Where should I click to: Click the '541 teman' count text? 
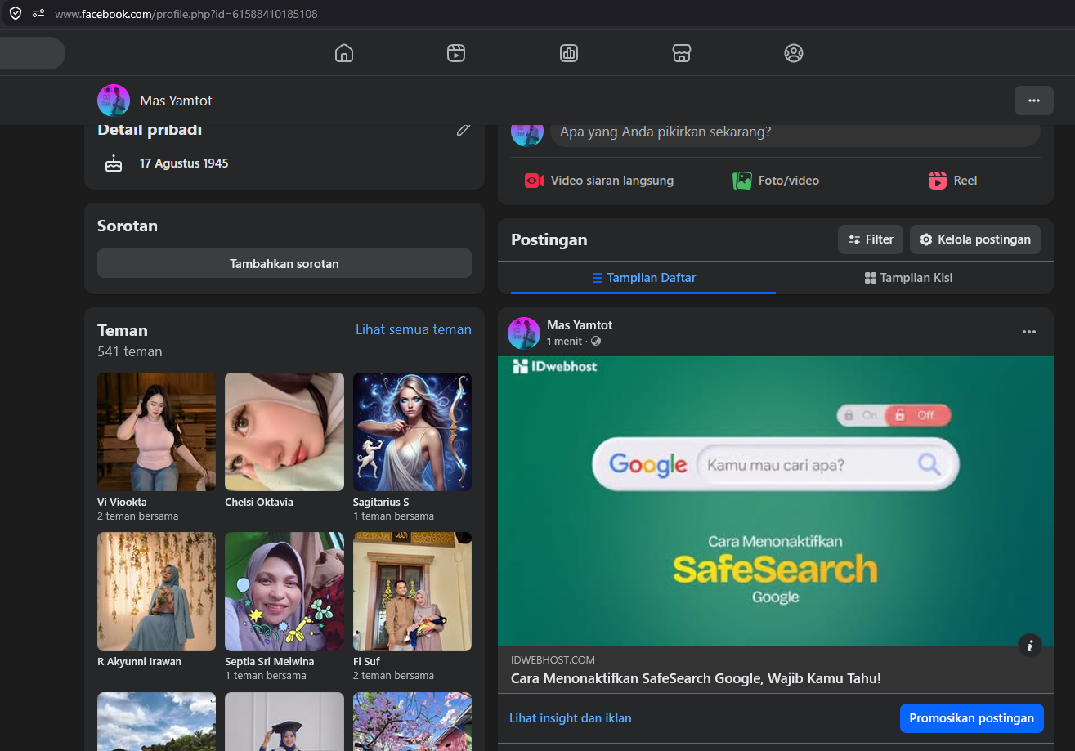(x=130, y=352)
